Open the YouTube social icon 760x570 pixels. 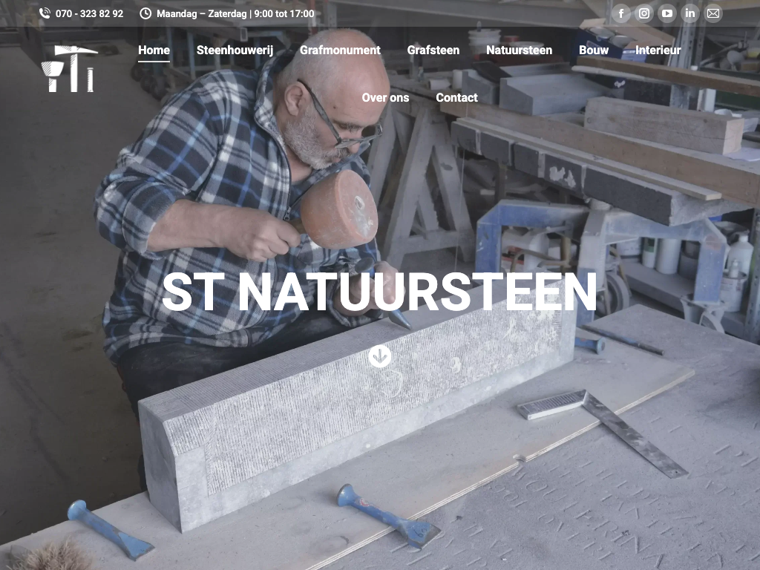[667, 13]
